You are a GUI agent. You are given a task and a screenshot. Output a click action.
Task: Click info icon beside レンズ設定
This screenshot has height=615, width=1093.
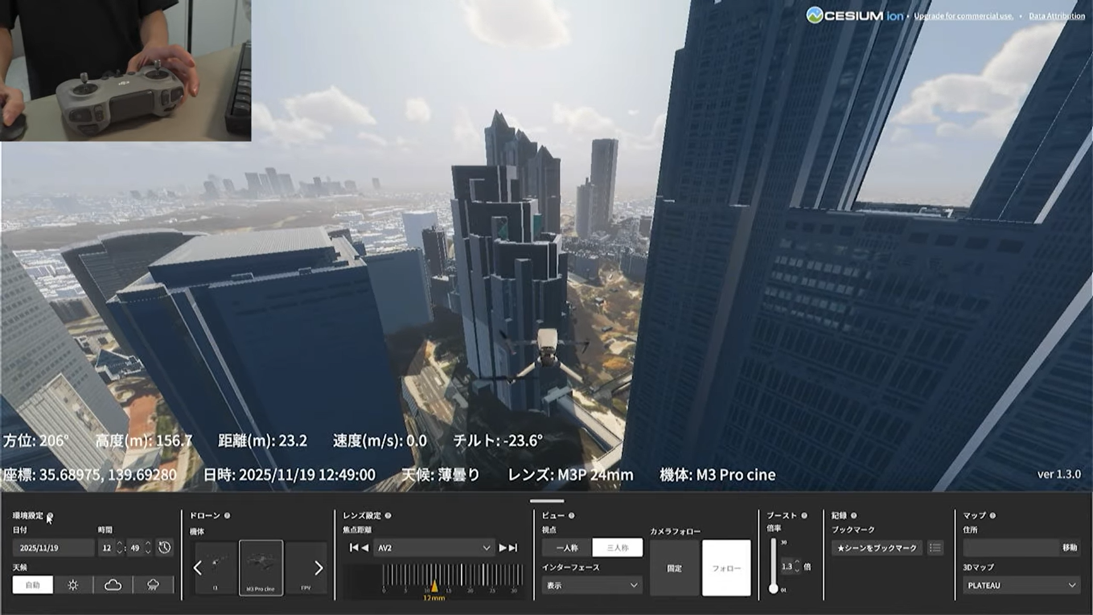coord(388,516)
